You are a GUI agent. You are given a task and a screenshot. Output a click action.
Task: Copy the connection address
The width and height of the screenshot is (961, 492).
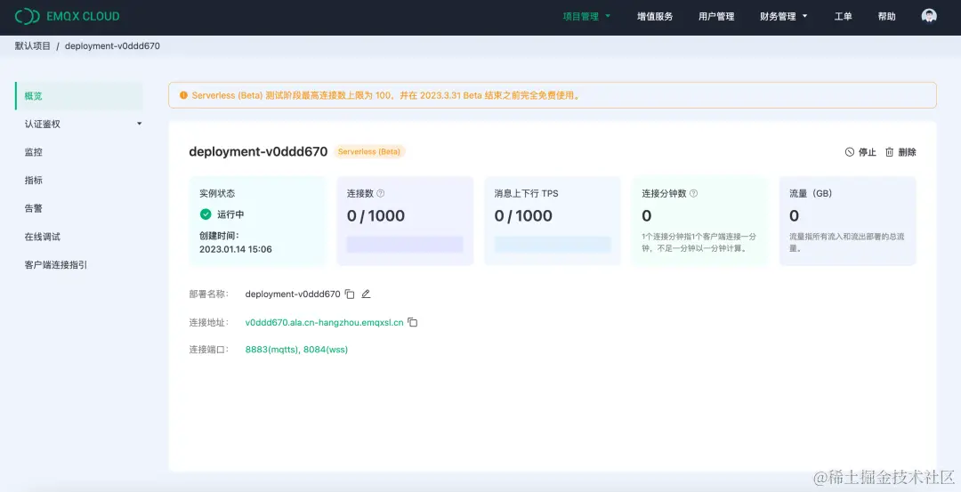coord(413,322)
